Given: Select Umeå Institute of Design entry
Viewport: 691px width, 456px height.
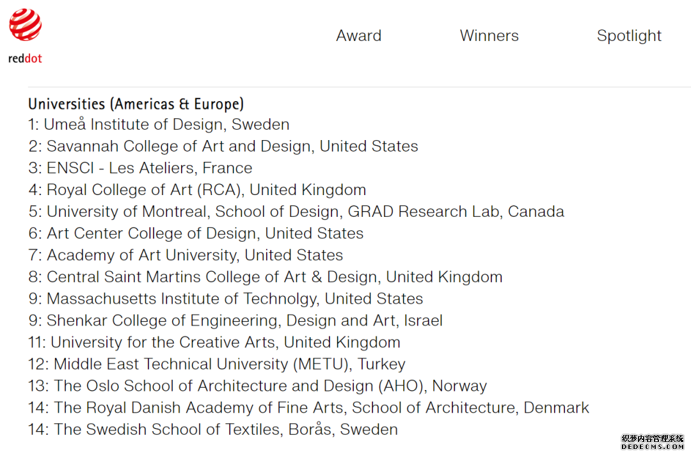Looking at the screenshot, I should [x=159, y=125].
